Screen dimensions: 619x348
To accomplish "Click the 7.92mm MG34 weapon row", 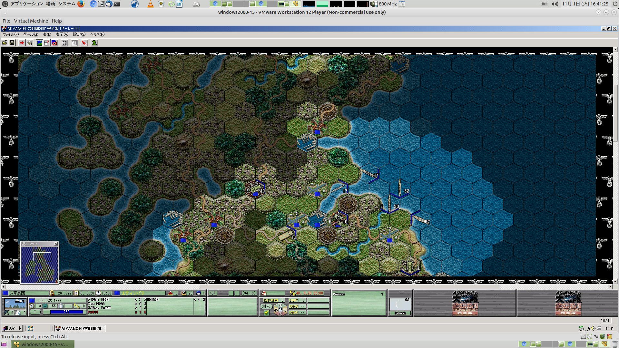I will [117, 300].
